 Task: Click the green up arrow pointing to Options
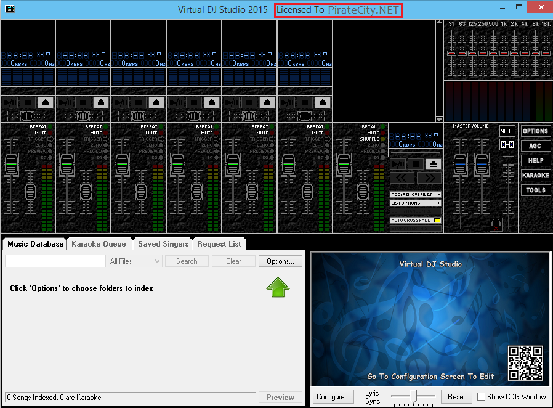pos(278,287)
